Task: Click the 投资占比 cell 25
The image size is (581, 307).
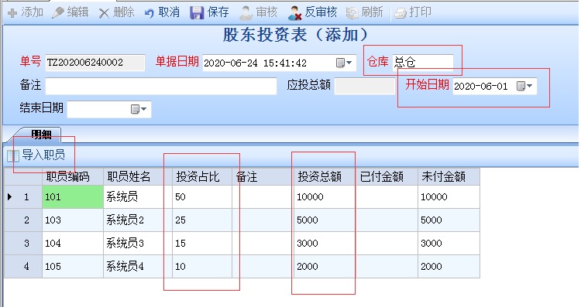Action: [x=202, y=220]
